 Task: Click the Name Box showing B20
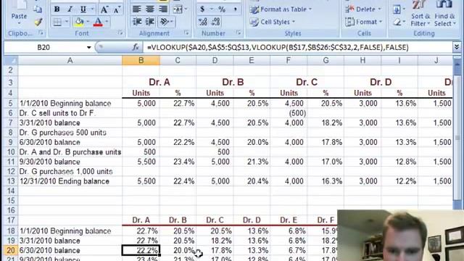click(x=44, y=47)
